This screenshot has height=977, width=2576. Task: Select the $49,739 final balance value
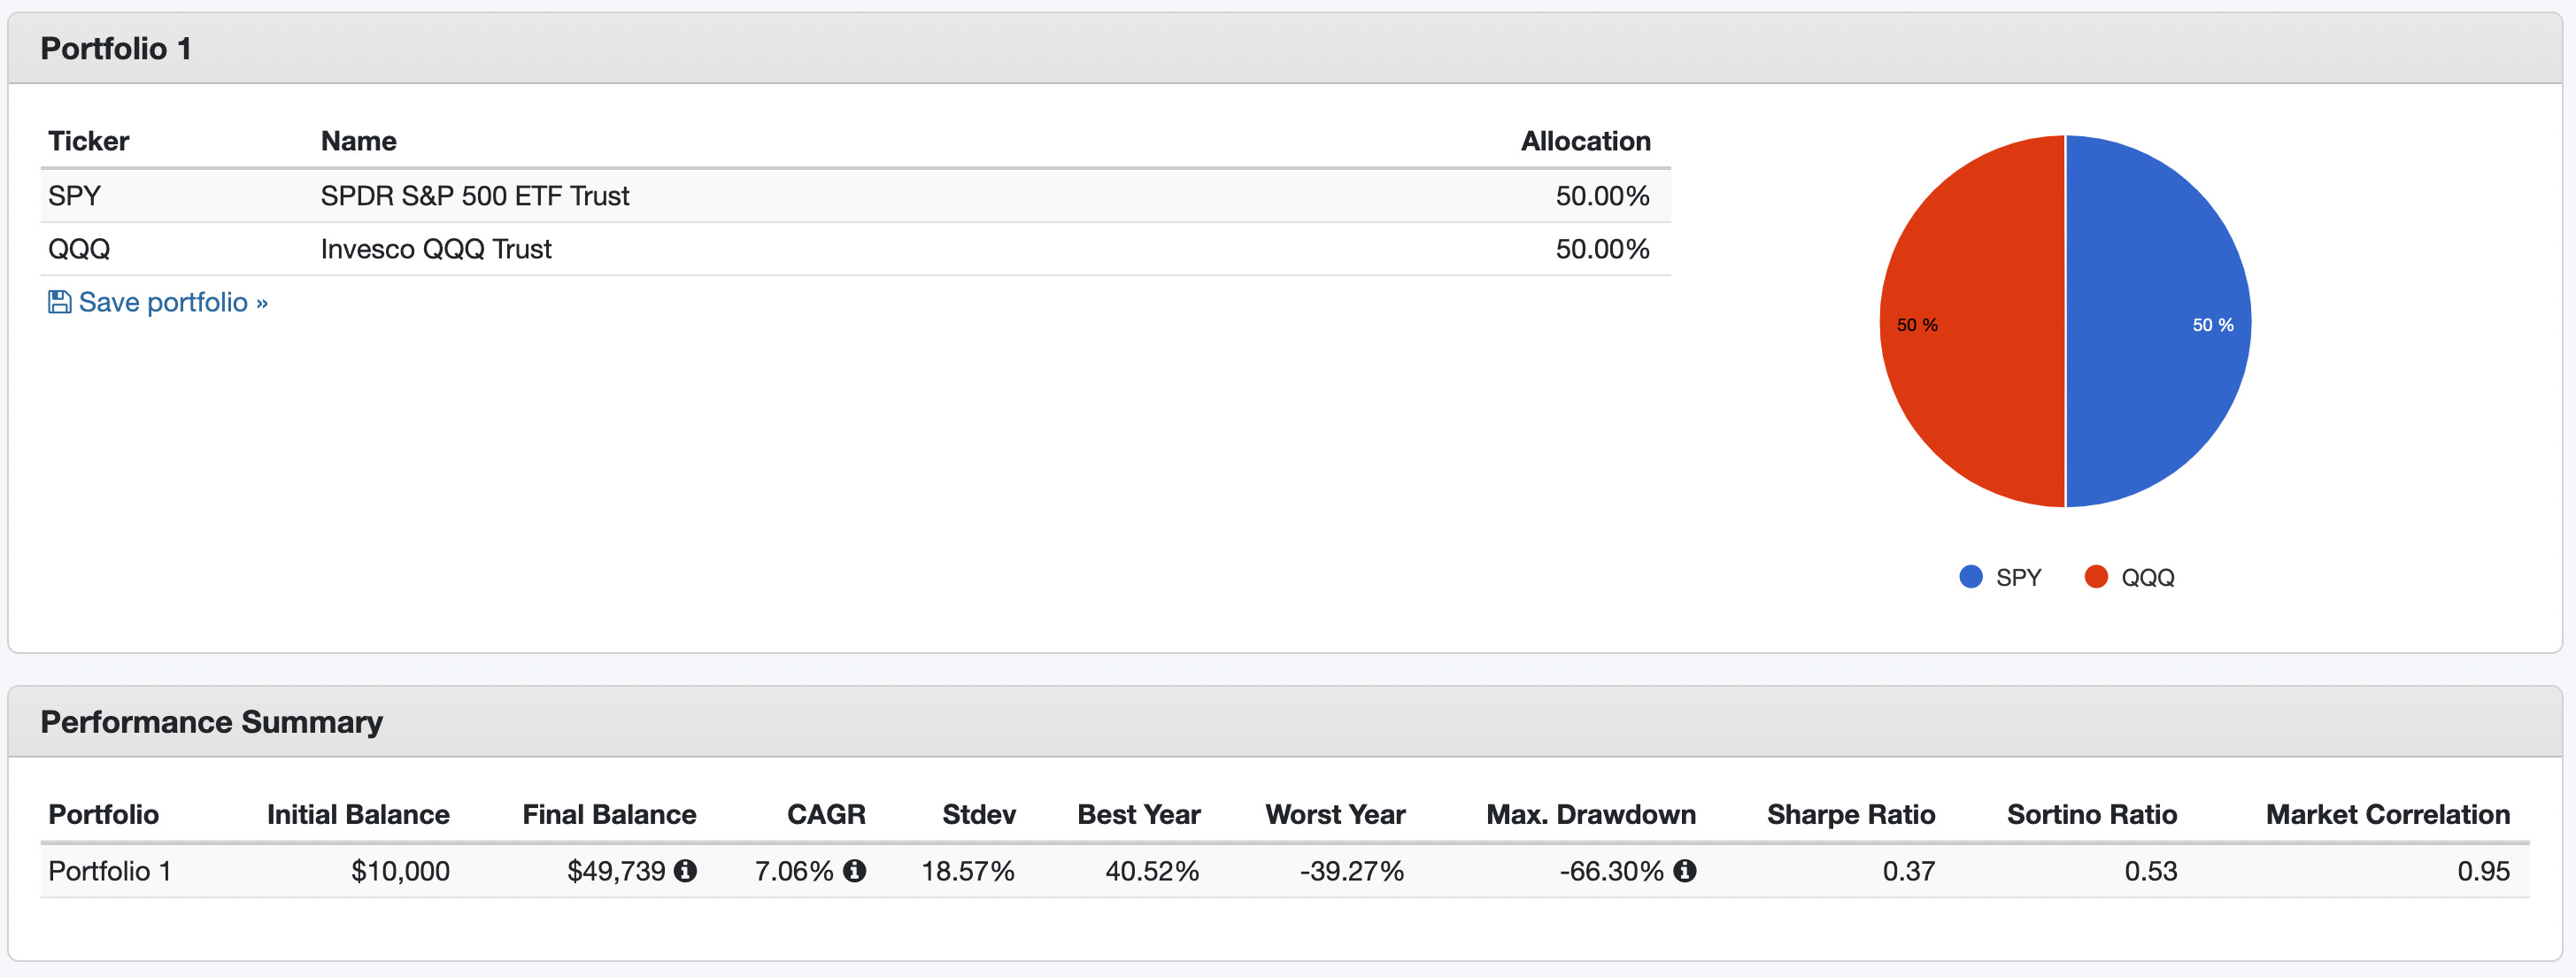(x=616, y=871)
